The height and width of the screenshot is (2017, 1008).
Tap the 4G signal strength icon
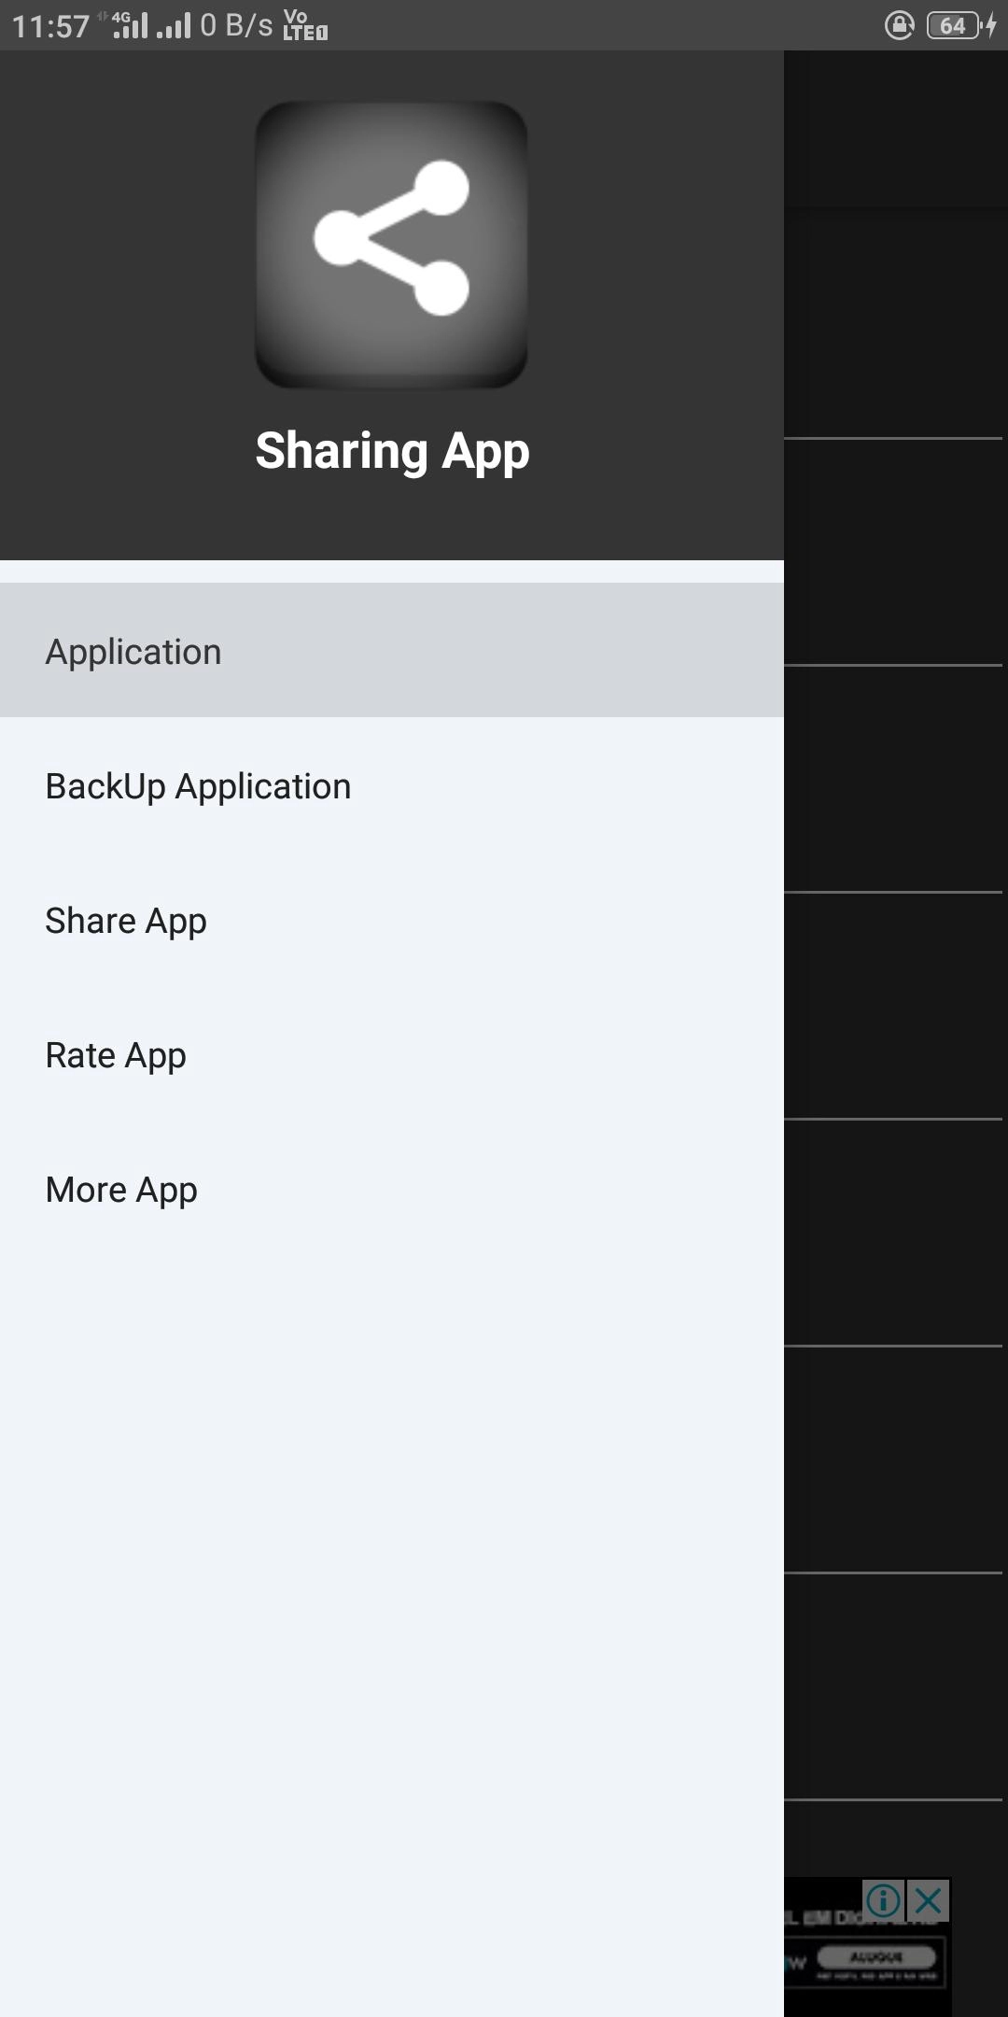129,24
